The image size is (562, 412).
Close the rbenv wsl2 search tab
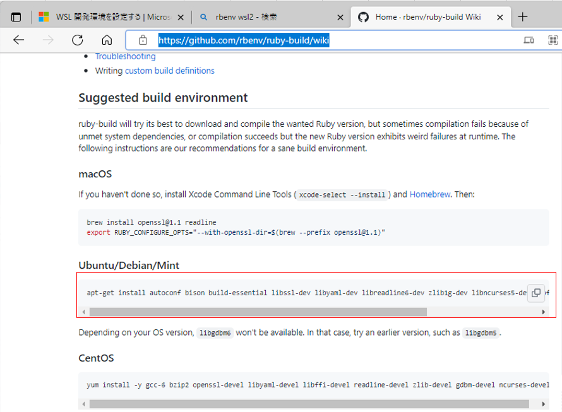pos(340,17)
